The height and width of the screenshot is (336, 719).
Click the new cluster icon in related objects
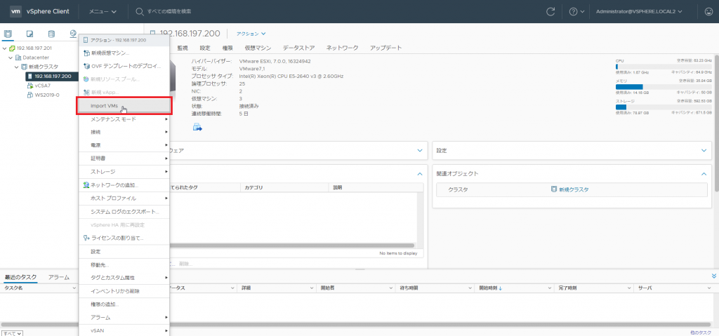(554, 189)
